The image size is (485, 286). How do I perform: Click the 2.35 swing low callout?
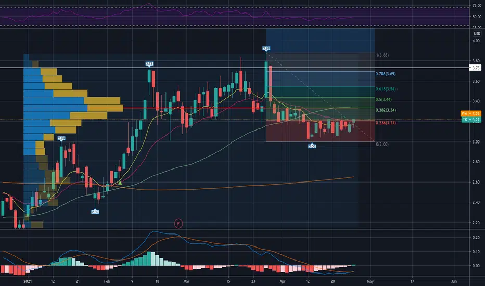pos(95,212)
